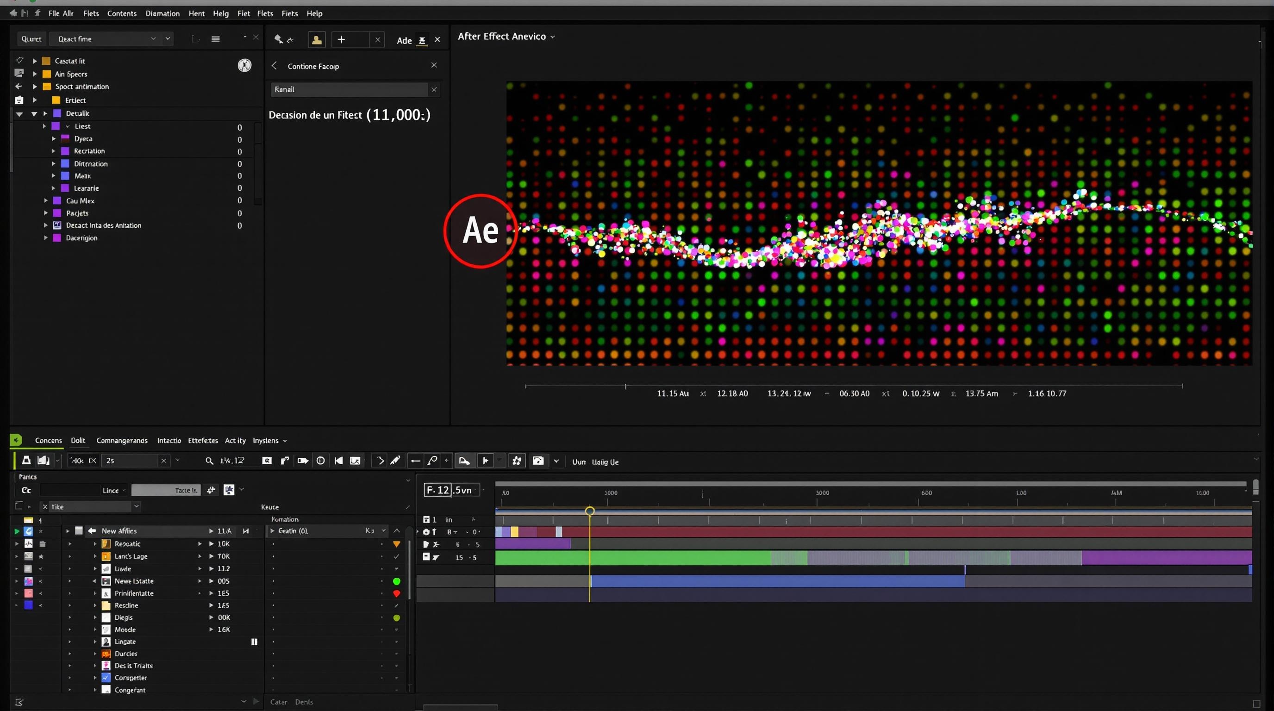The image size is (1274, 711).
Task: Toggle visibility of New Aflins layer
Action: (28, 531)
